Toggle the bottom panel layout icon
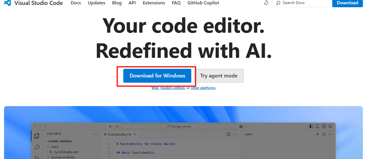Viewport: 382px width, 159px height. 317,126
